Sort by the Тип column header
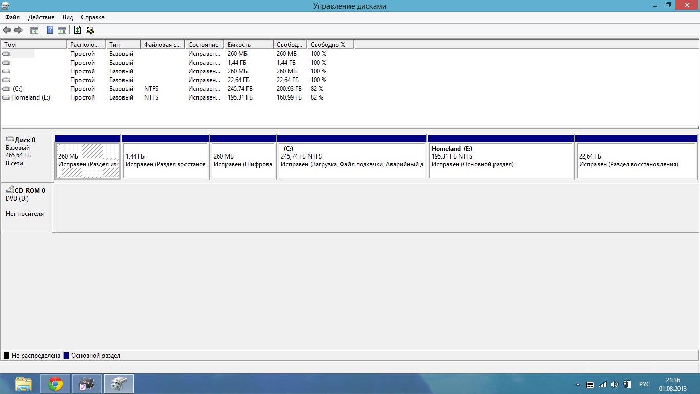This screenshot has width=700, height=394. tap(123, 45)
